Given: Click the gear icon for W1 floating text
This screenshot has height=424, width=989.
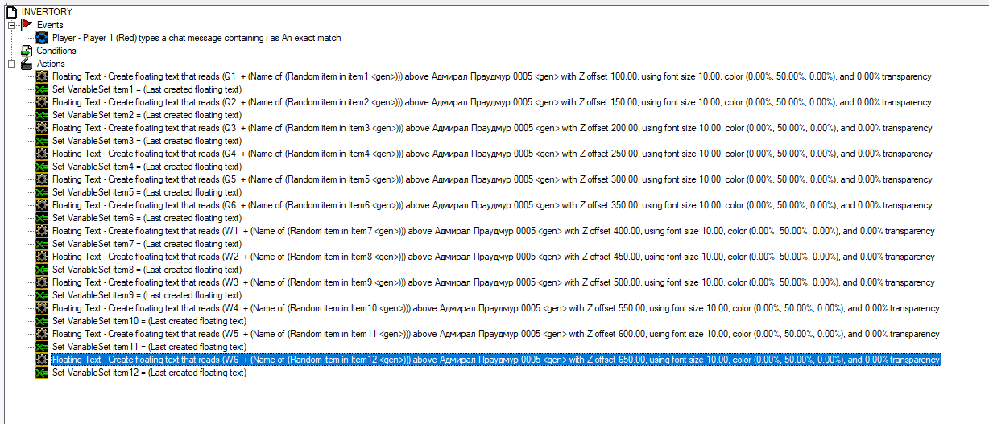Looking at the screenshot, I should pos(42,231).
